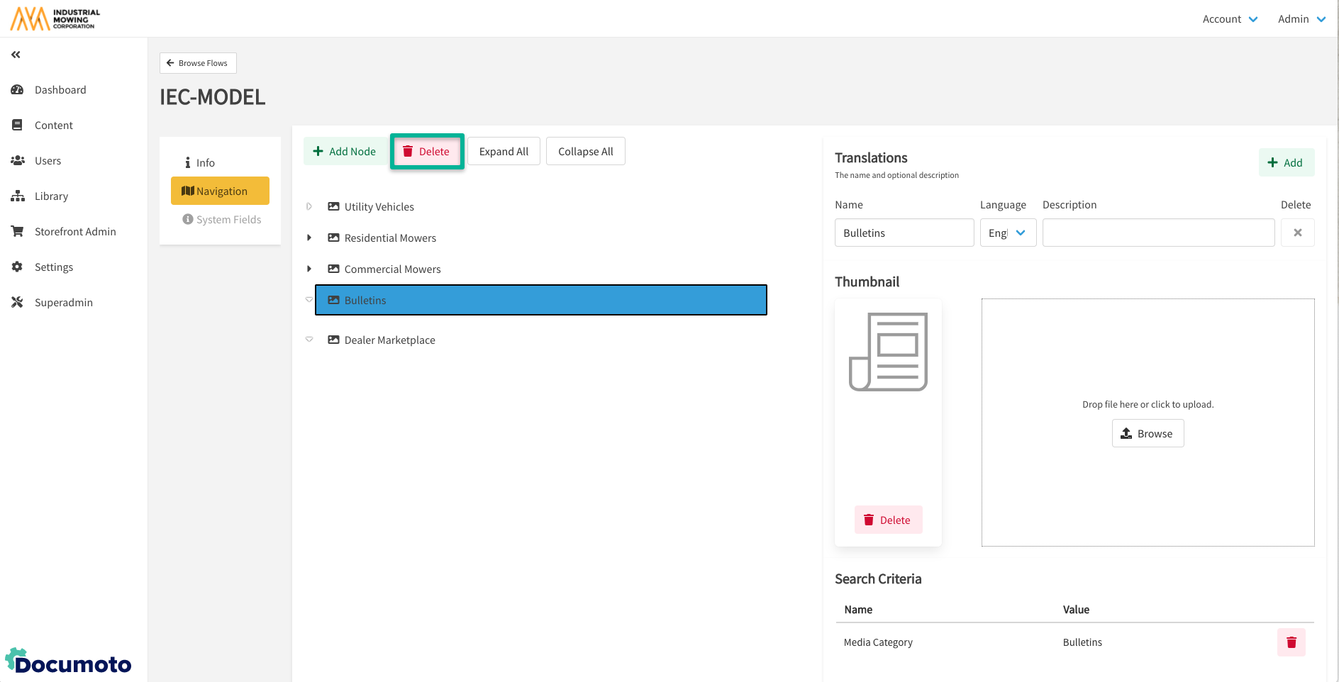Select the Dealer Marketplace tree node
Image resolution: width=1339 pixels, height=682 pixels.
(389, 340)
